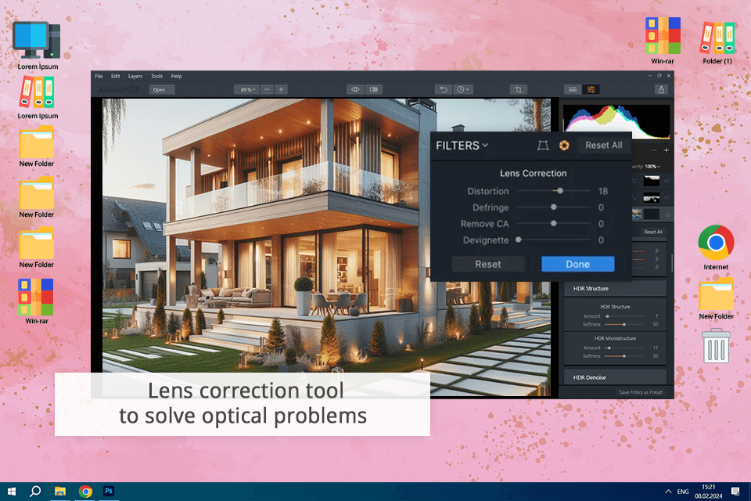Select the base photo layer thumbnail
Viewport: 751px width, 501px height.
coord(637,214)
